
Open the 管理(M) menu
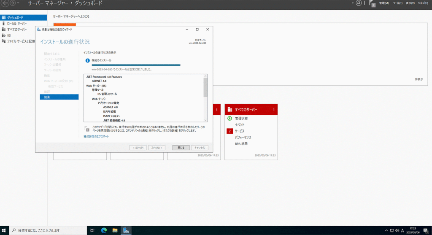click(384, 3)
